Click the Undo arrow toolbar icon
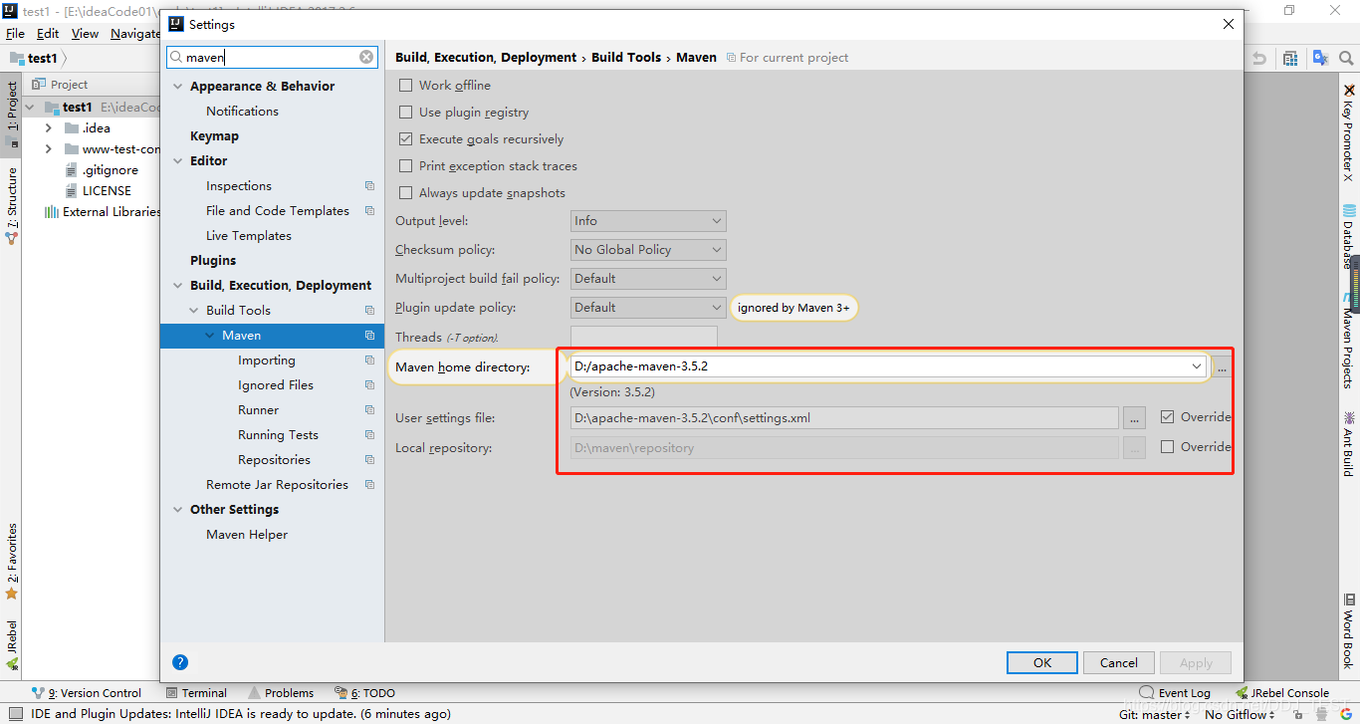This screenshot has width=1360, height=724. click(x=1259, y=59)
